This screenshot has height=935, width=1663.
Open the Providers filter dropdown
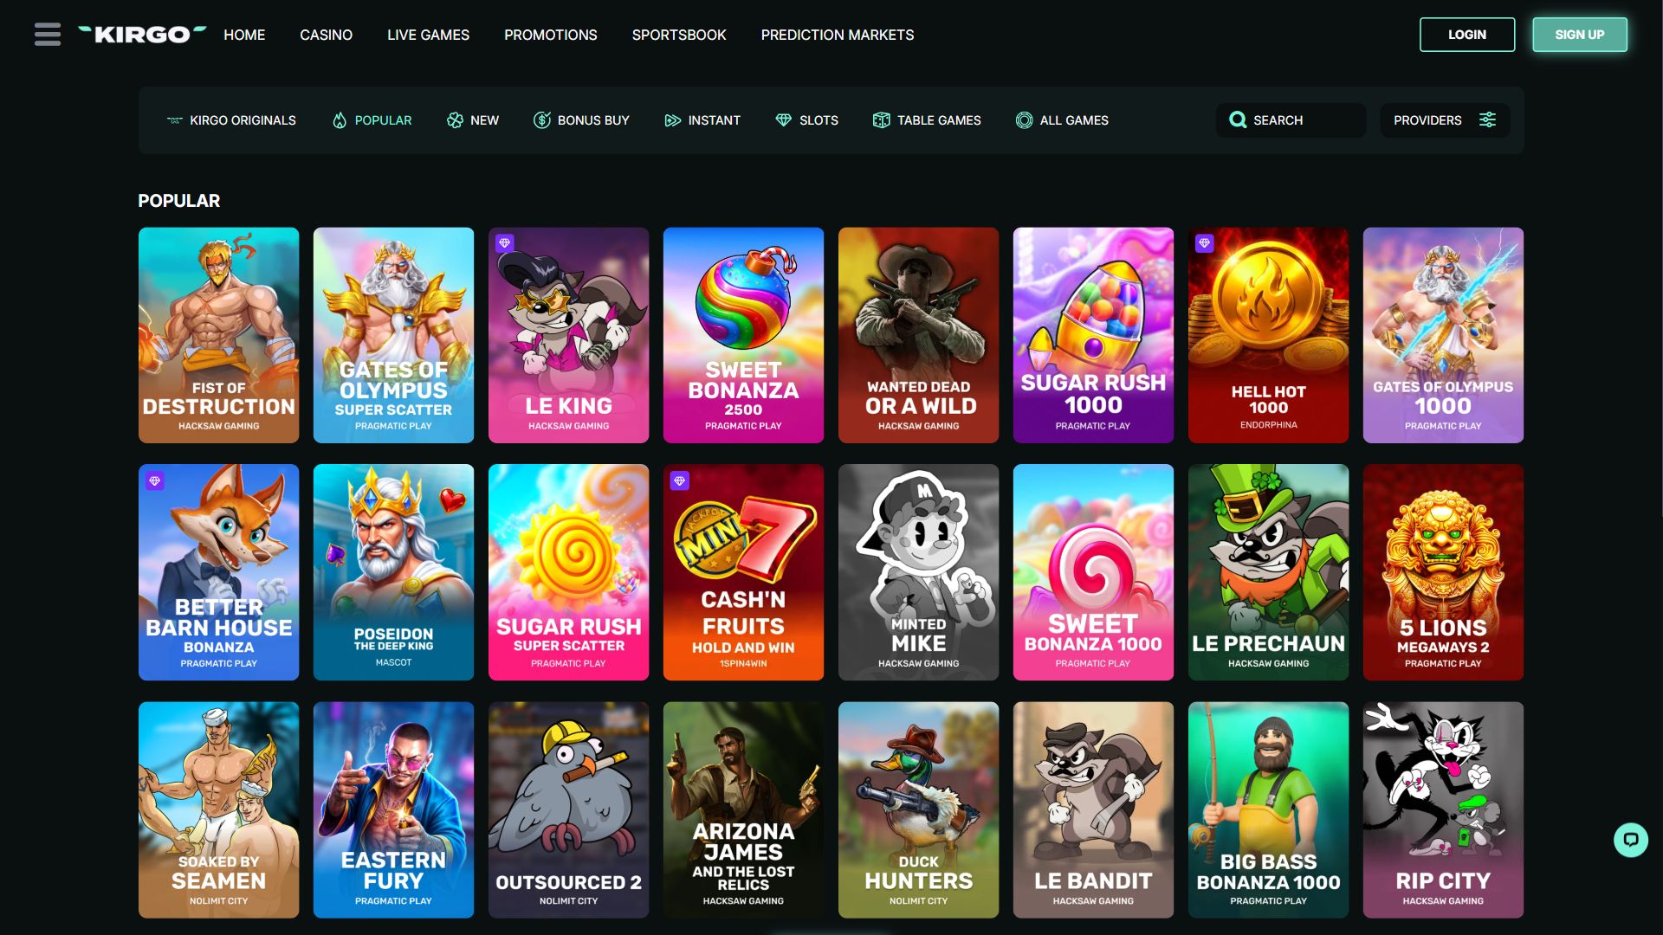click(1445, 120)
